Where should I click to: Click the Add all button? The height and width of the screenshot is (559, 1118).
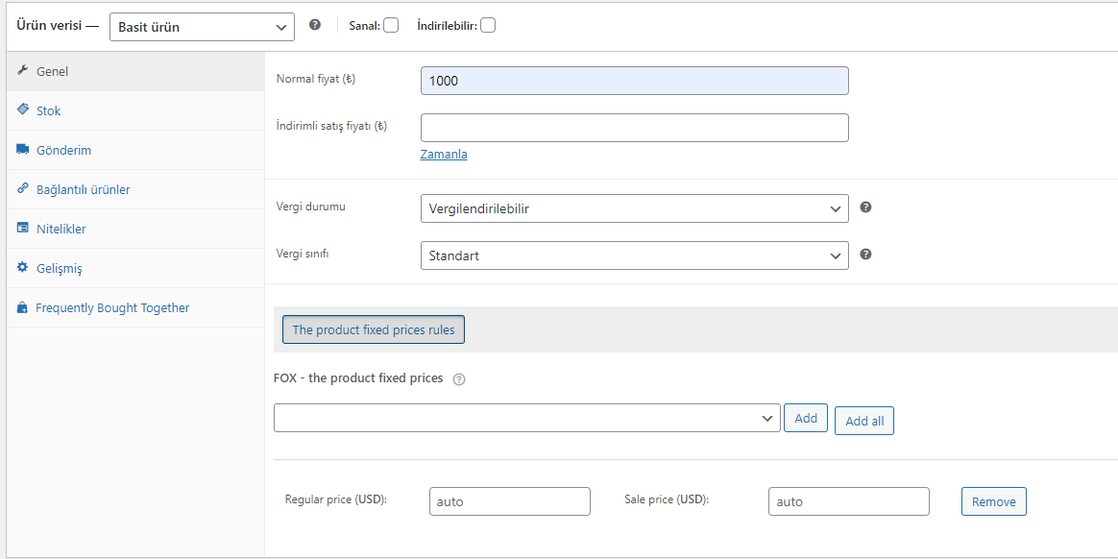point(864,421)
